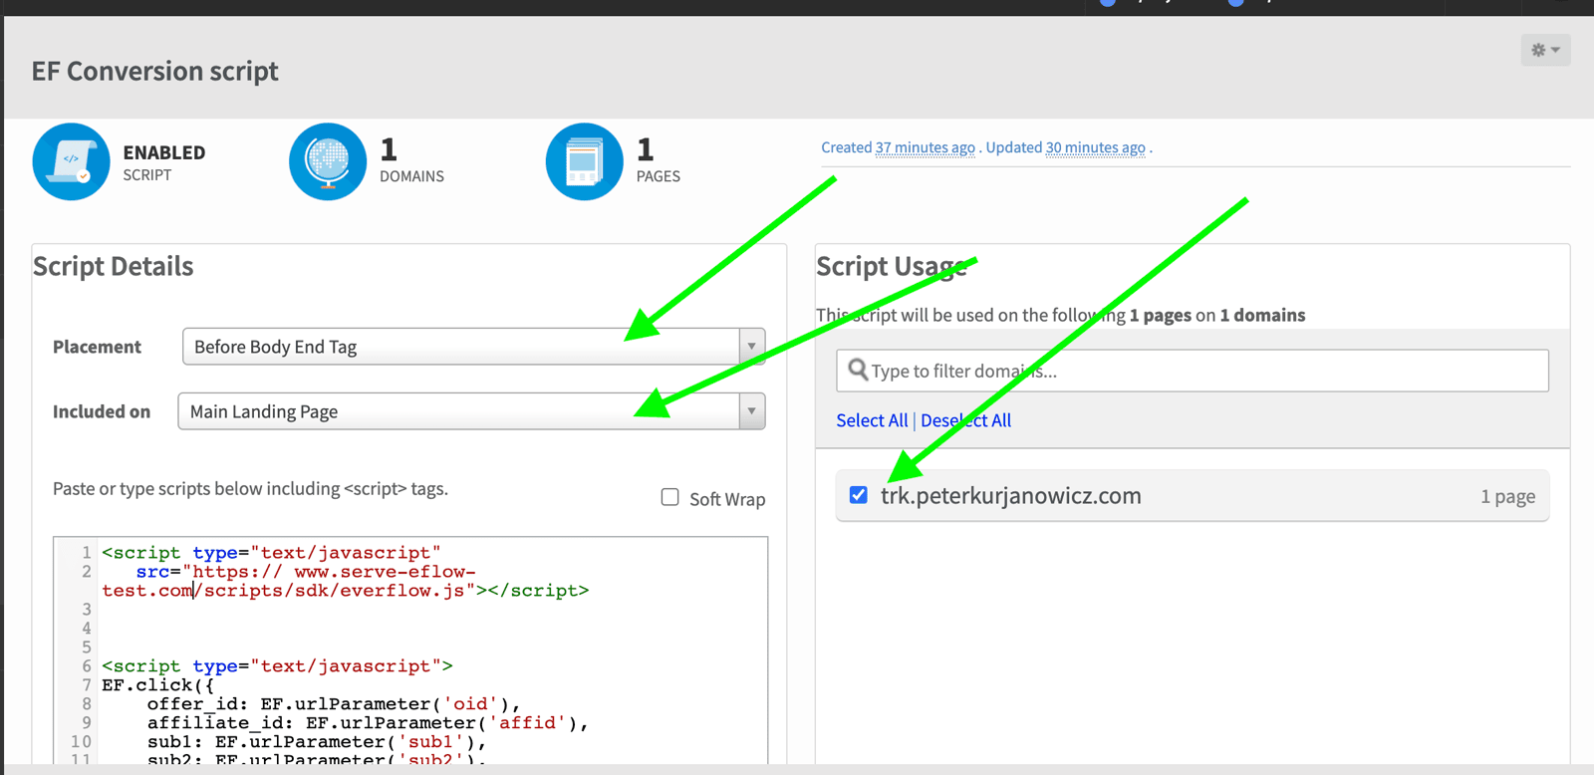Click the Pages document icon
The image size is (1594, 775).
pyautogui.click(x=585, y=161)
